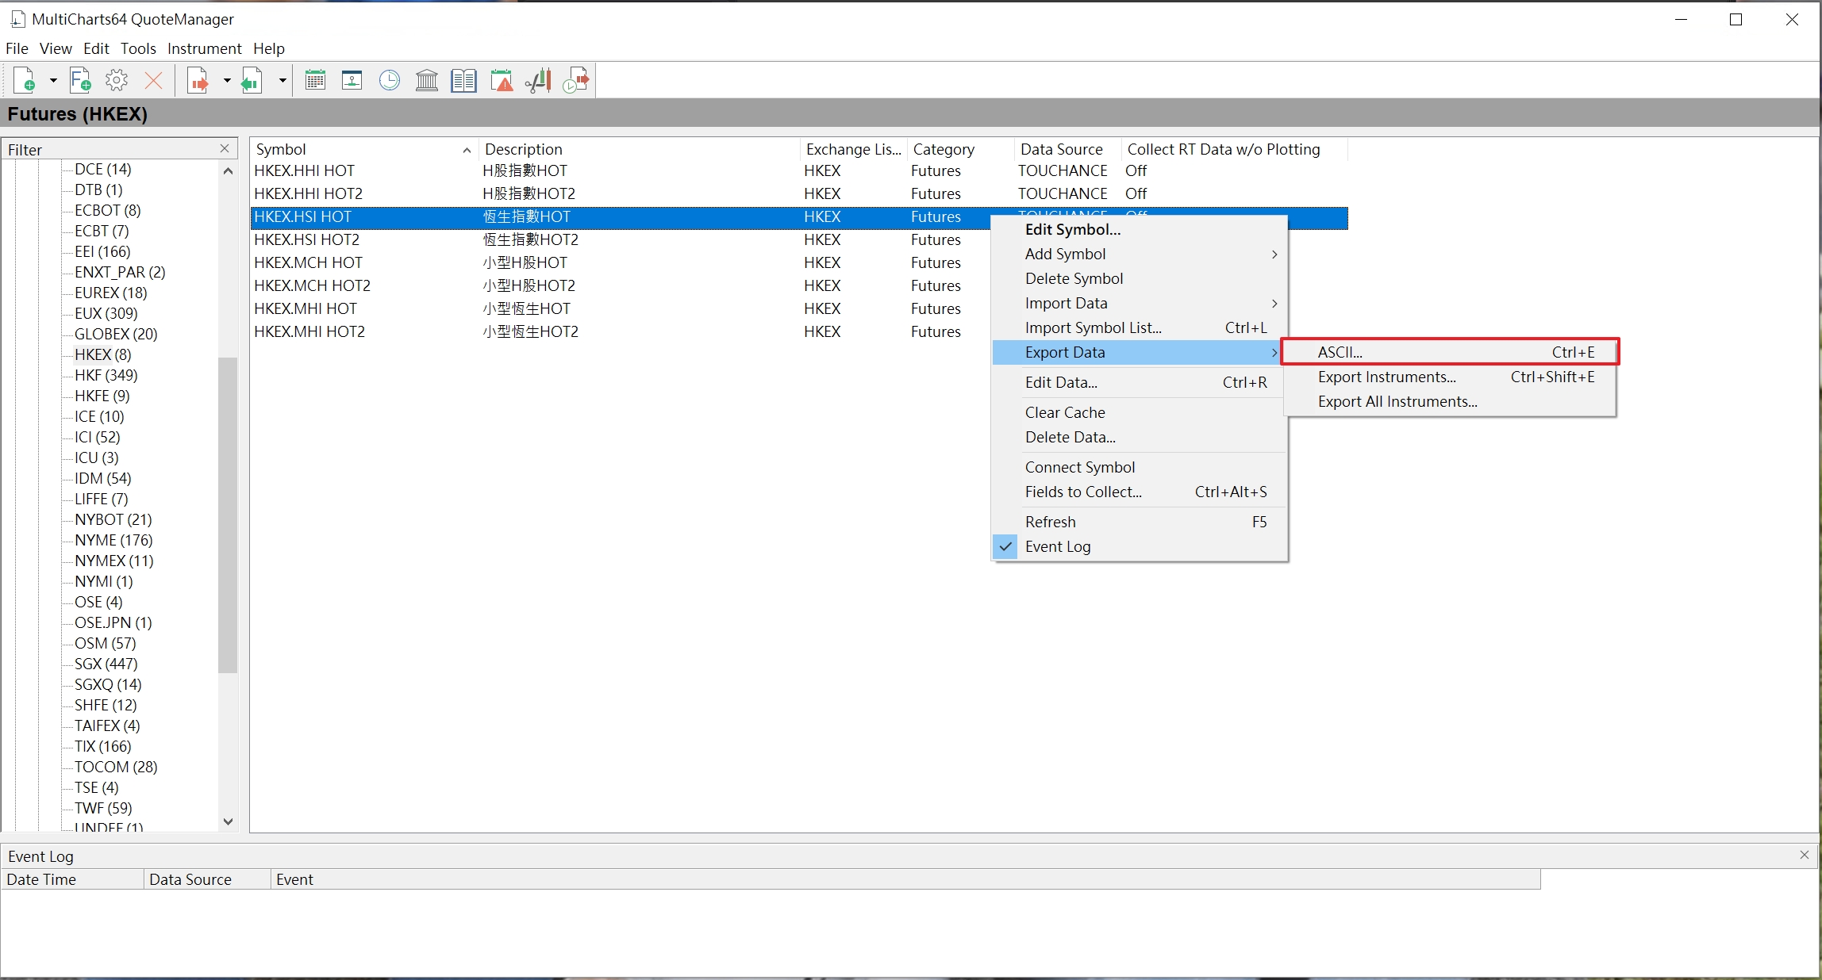1822x980 pixels.
Task: Close the Filter panel
Action: tap(225, 149)
